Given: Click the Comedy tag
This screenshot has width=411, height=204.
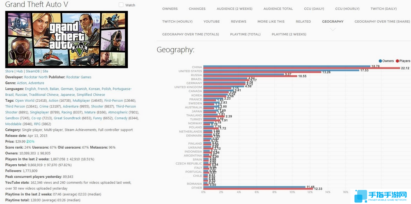Looking at the screenshot, I should 121,118.
